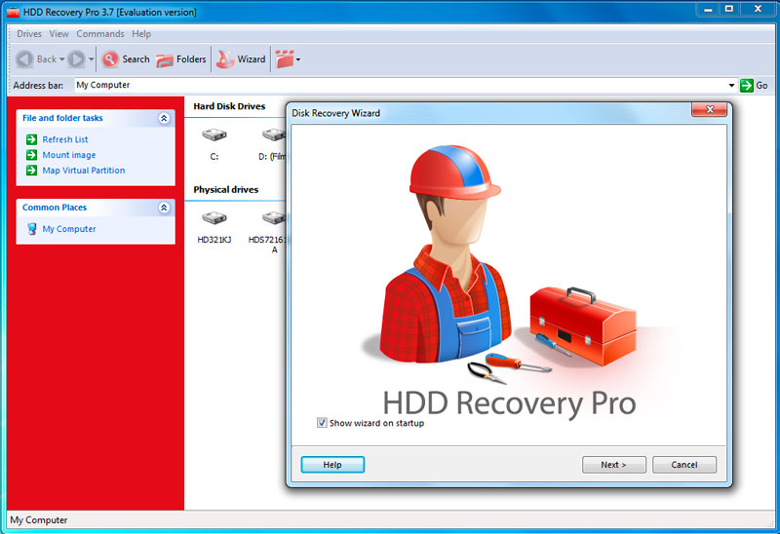Open the Help menu

click(141, 34)
